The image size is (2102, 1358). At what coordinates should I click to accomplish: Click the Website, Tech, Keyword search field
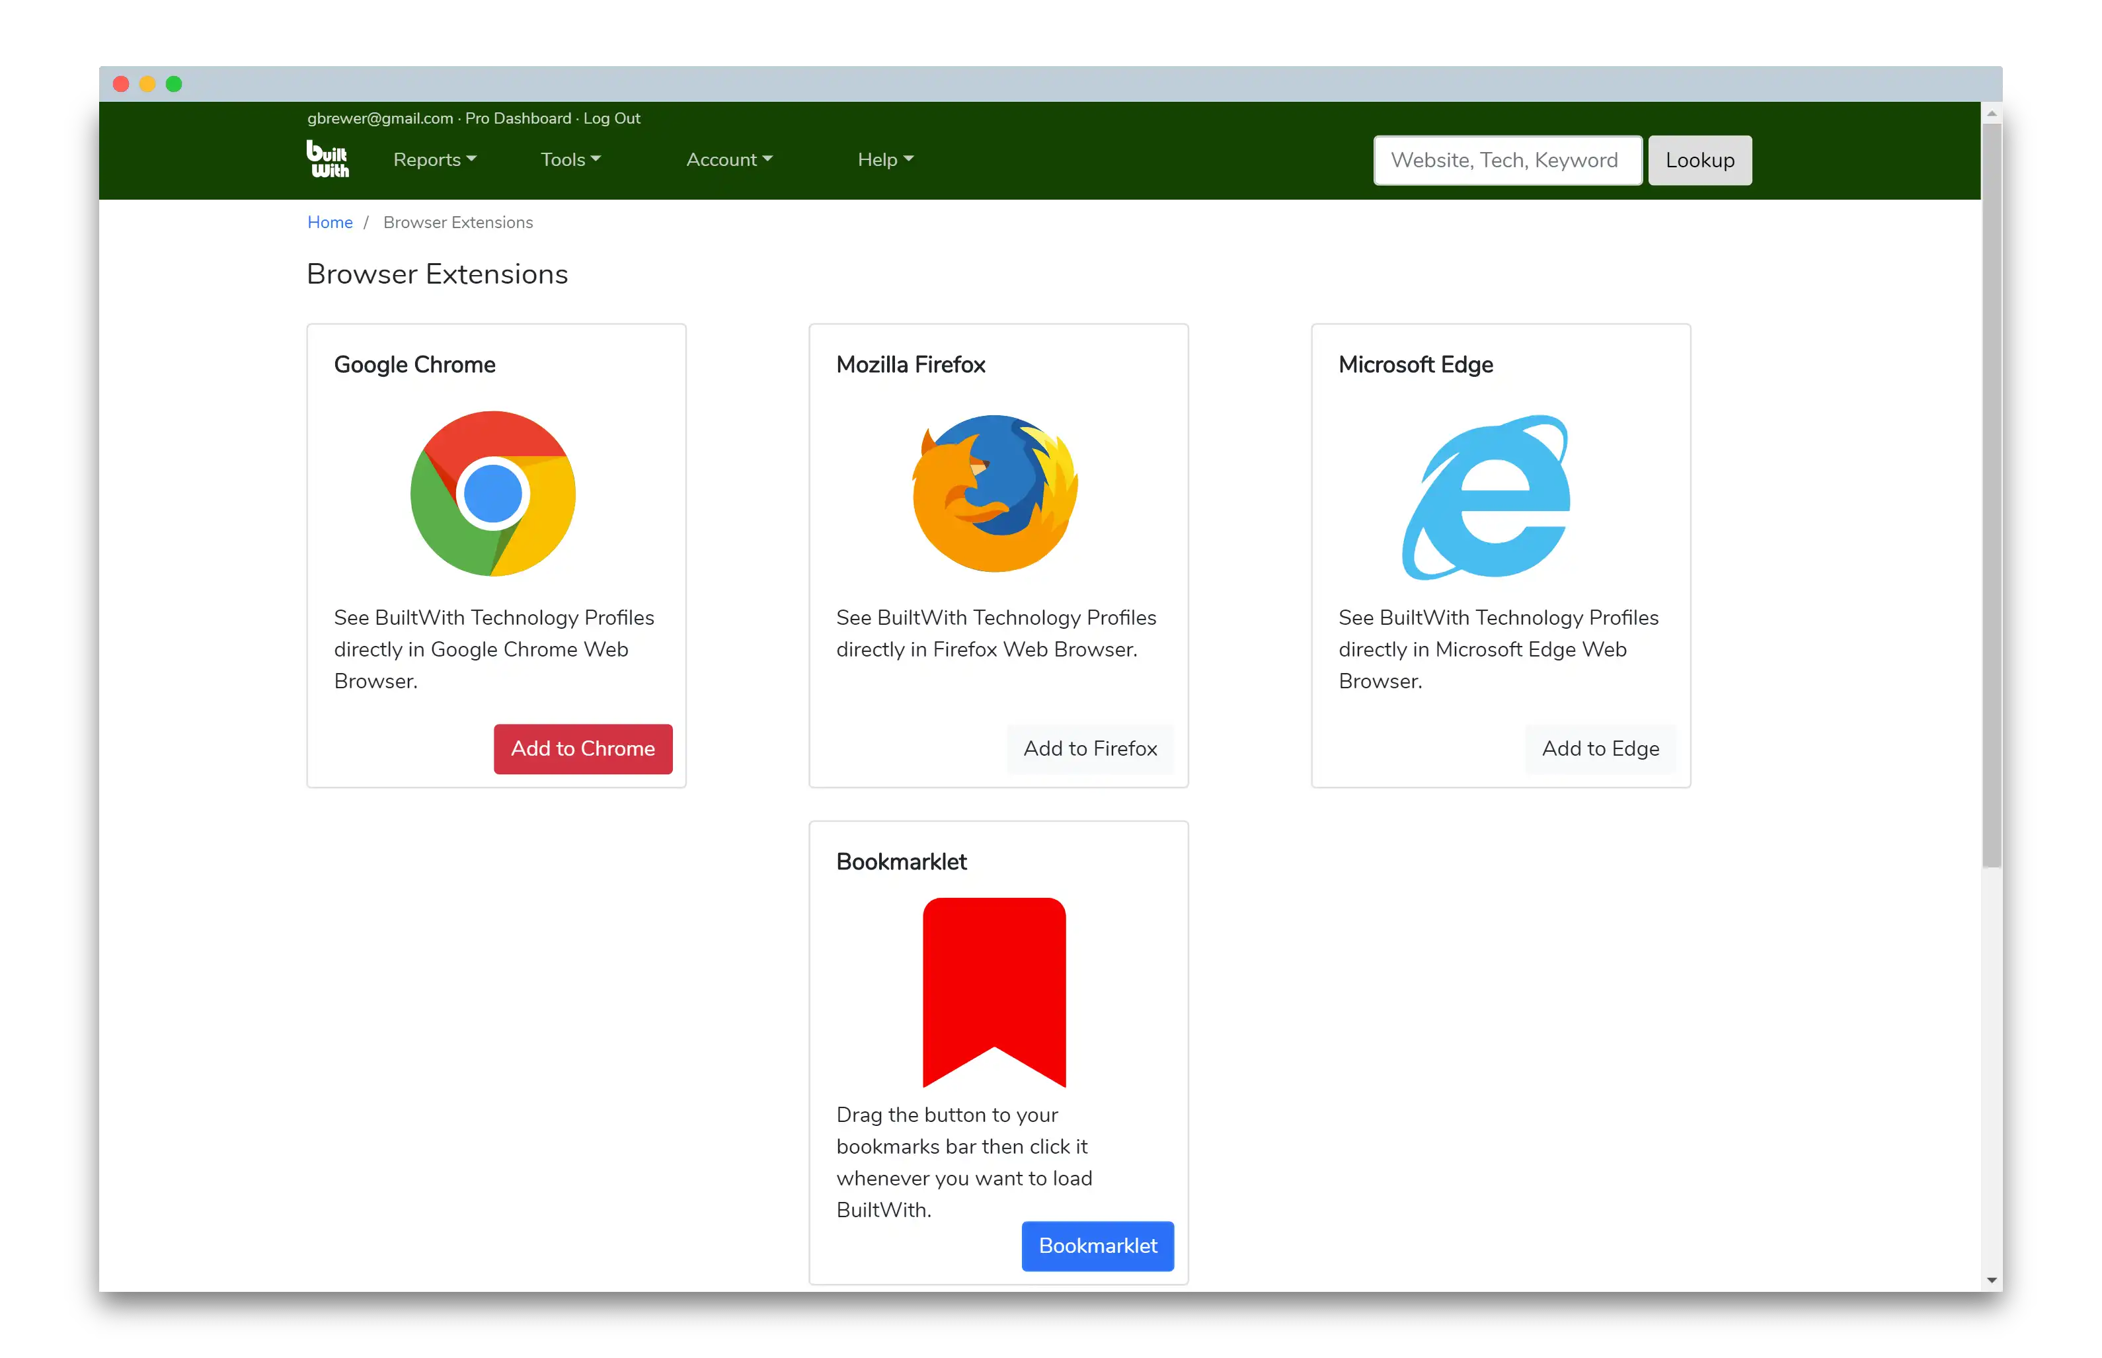coord(1506,161)
